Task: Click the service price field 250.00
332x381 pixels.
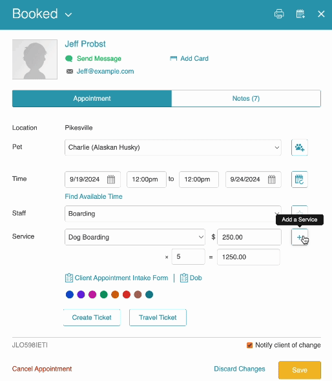Action: click(249, 237)
